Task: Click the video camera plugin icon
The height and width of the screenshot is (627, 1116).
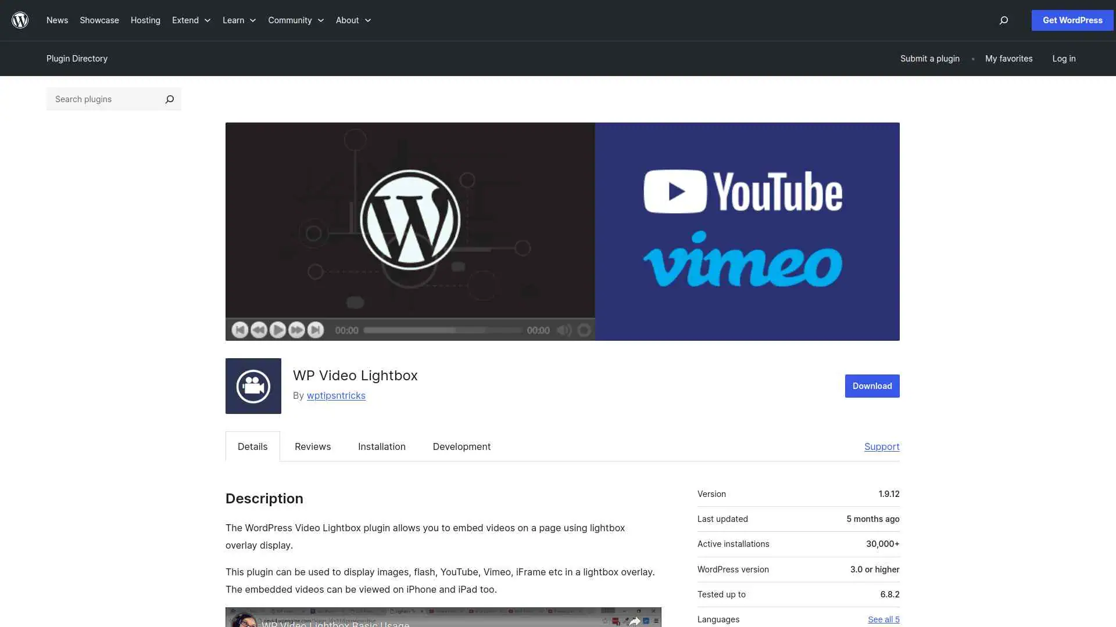Action: point(253,385)
